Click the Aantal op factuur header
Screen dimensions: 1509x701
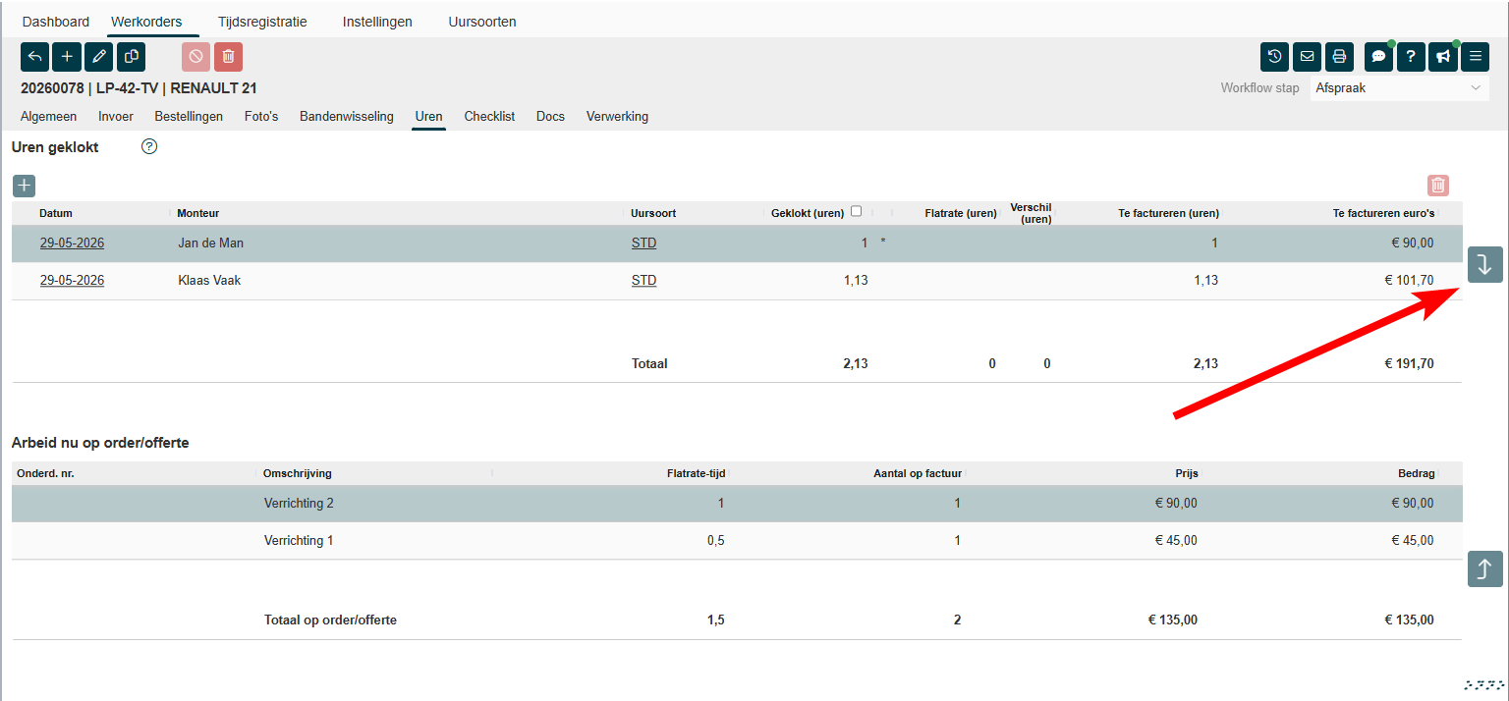coord(918,473)
